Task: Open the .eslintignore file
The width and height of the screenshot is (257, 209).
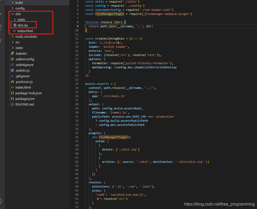Action: pyautogui.click(x=24, y=65)
